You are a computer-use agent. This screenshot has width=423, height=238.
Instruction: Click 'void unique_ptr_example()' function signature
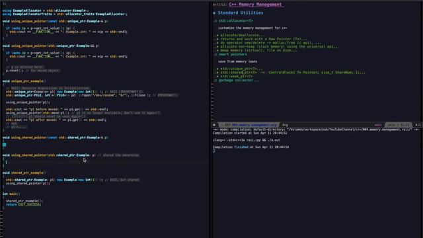24,81
